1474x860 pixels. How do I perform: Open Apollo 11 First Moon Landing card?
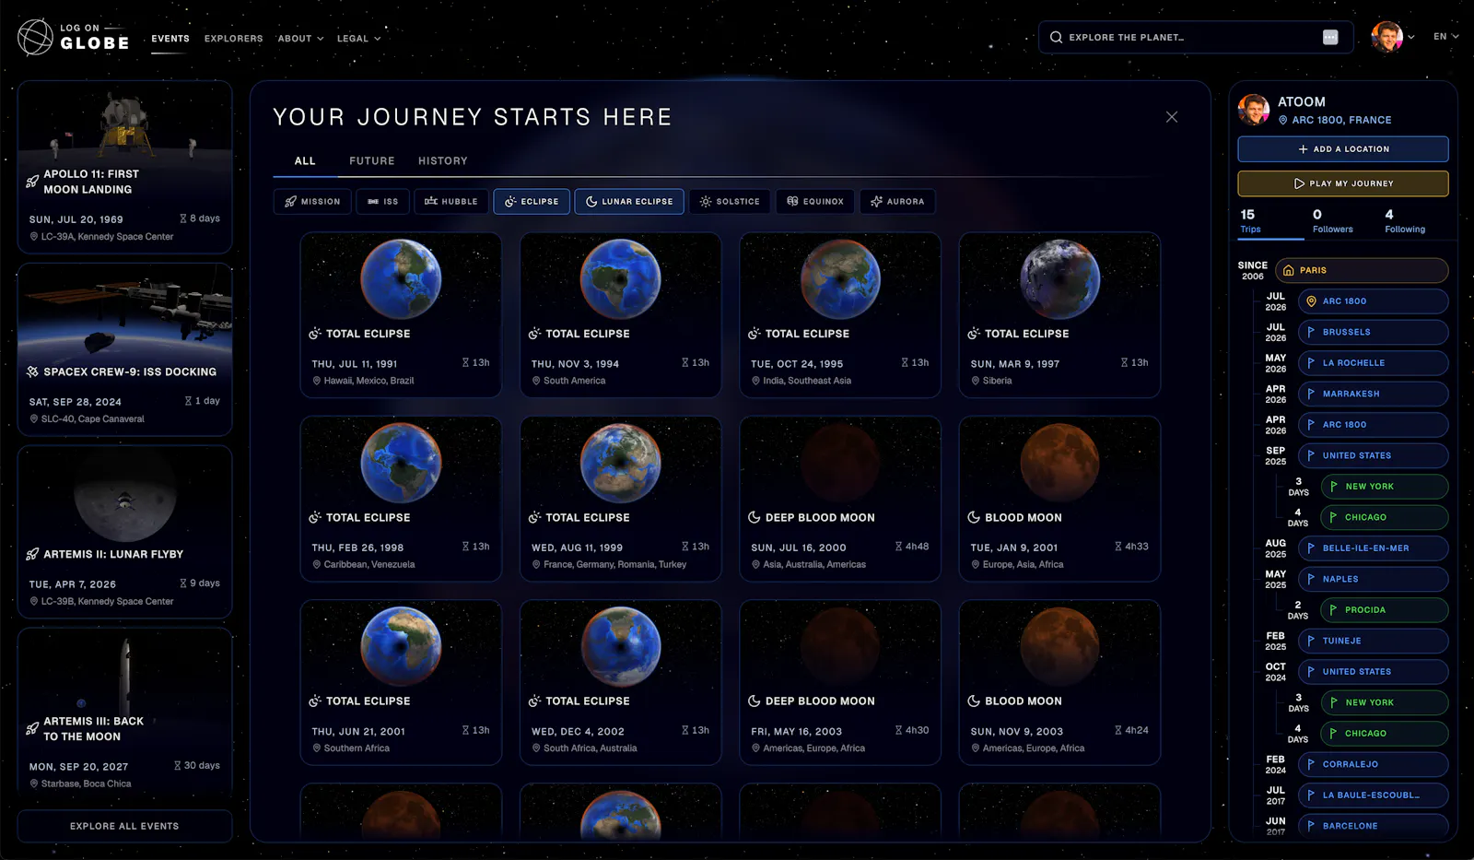tap(124, 167)
